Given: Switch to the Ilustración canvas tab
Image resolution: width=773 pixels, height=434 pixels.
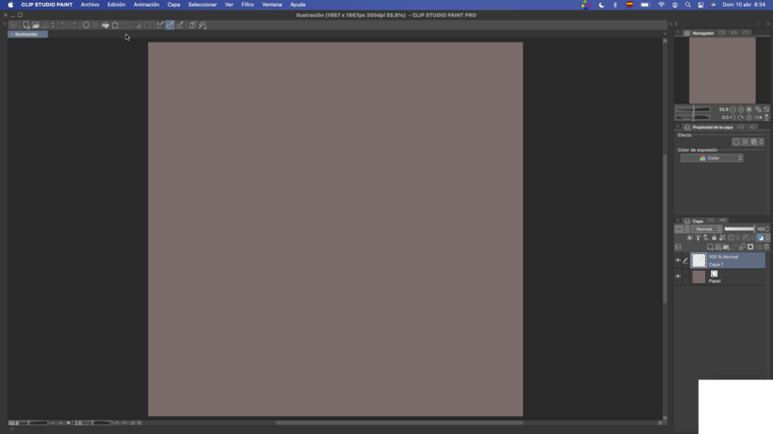Looking at the screenshot, I should (x=27, y=35).
